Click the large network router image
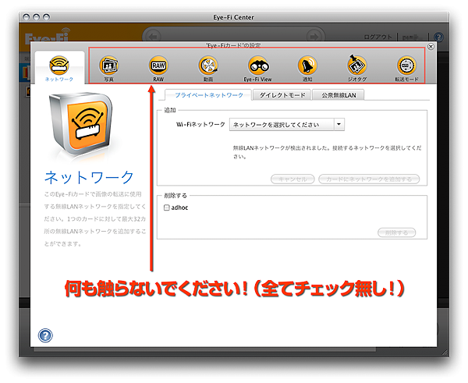 tap(80, 124)
